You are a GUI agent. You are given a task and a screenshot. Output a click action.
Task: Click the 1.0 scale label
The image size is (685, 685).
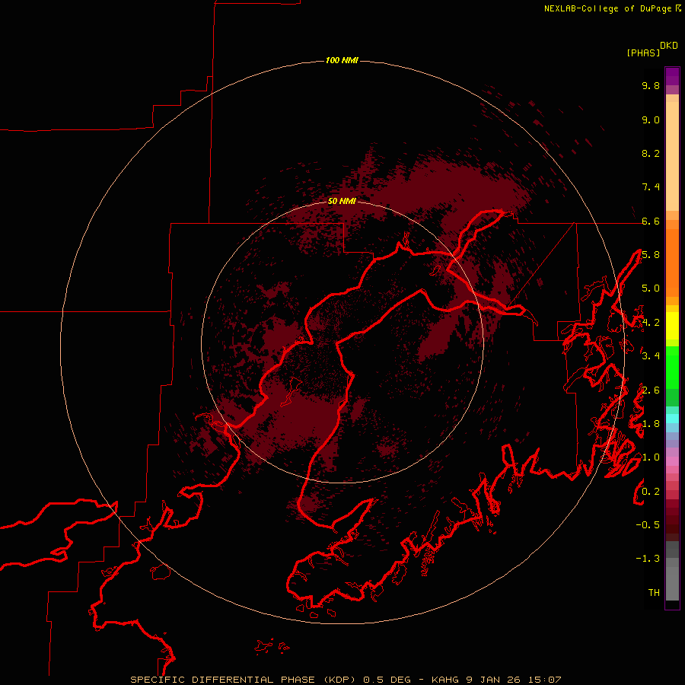[651, 457]
